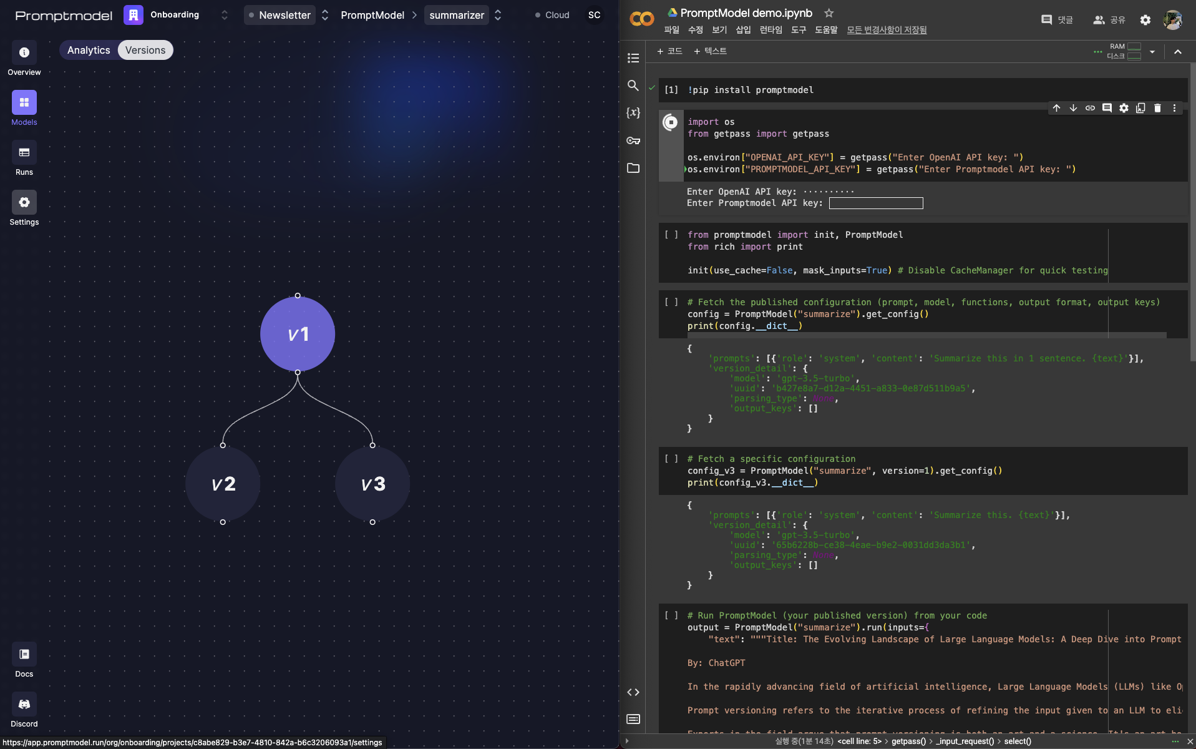The image size is (1196, 749).
Task: Delete the selected cell with trash icon
Action: coord(1157,108)
